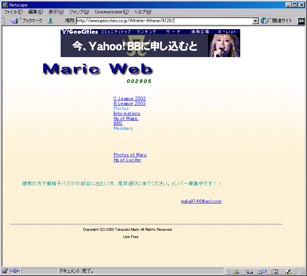
Task: Click the ドキュメント: 完了。 status text
Action: pos(76,271)
